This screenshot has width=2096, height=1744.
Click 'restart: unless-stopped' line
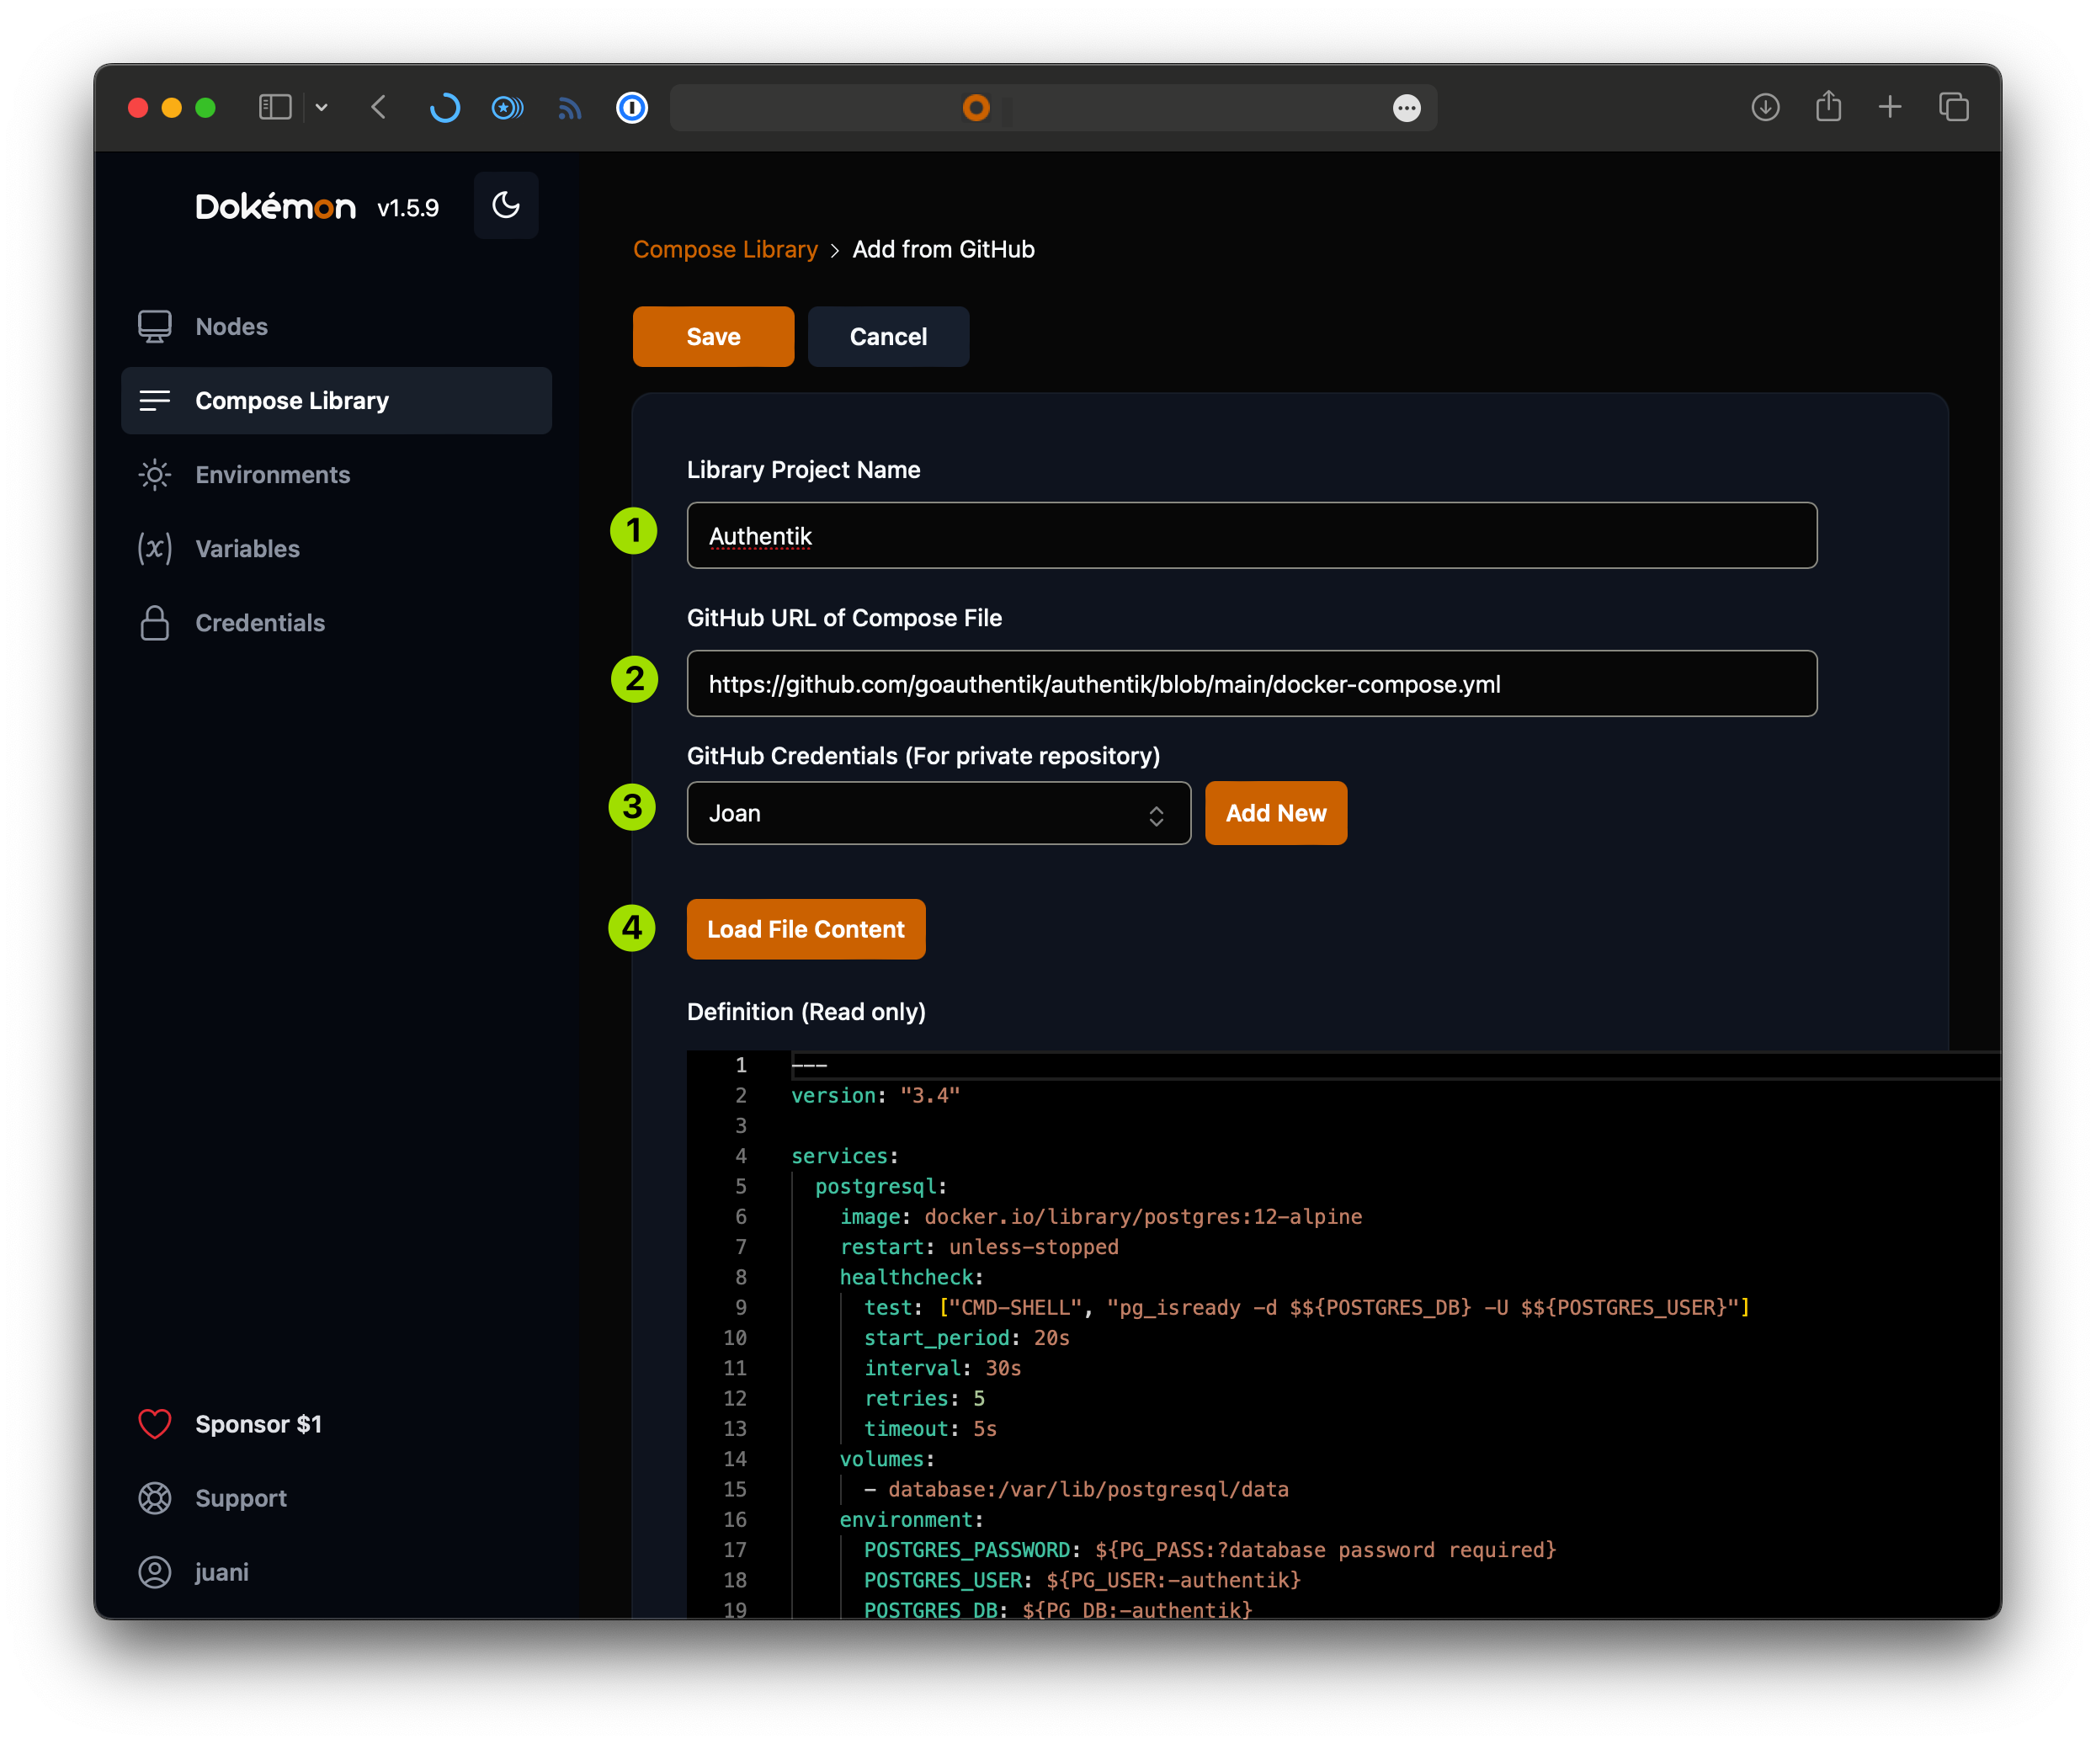pos(979,1246)
